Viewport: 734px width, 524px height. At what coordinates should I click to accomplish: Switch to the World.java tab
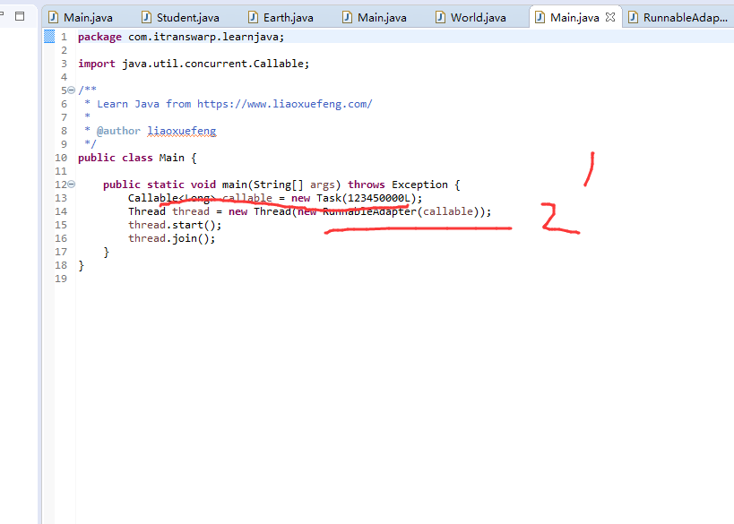tap(471, 18)
